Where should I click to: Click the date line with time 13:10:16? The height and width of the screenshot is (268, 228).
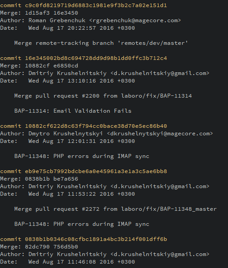tap(68, 81)
